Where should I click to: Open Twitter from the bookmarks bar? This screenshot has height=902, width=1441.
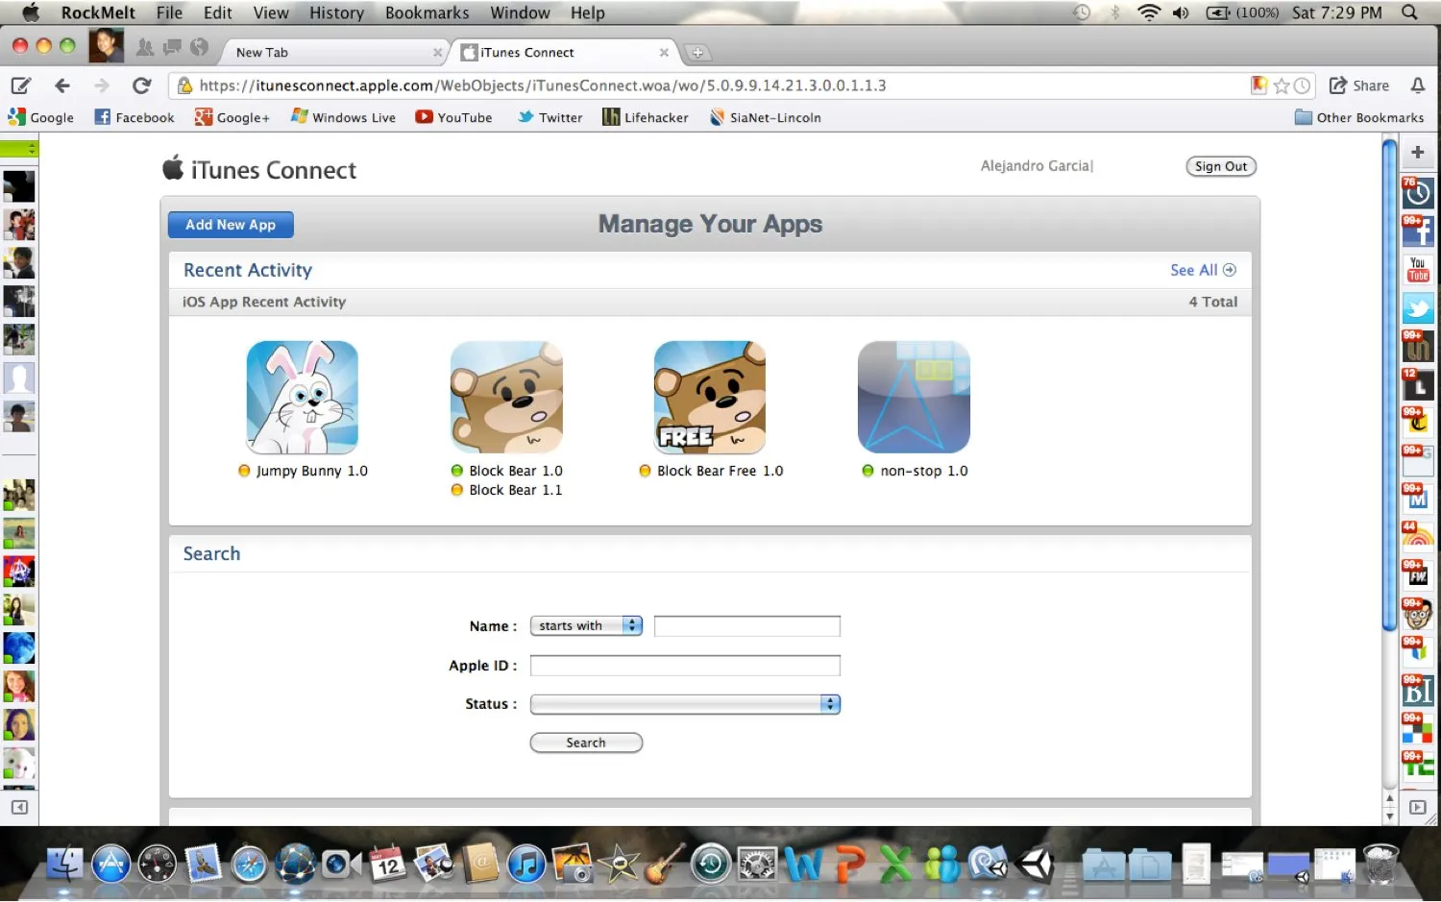point(549,116)
